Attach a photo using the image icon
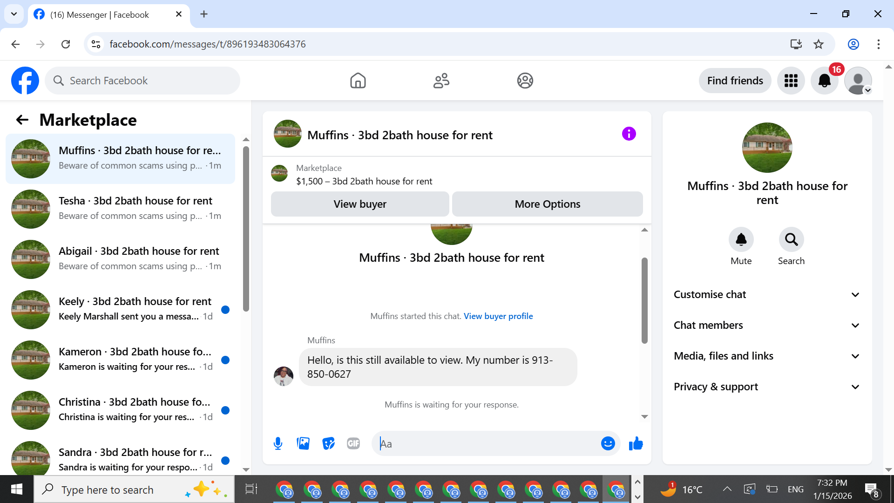 303,443
